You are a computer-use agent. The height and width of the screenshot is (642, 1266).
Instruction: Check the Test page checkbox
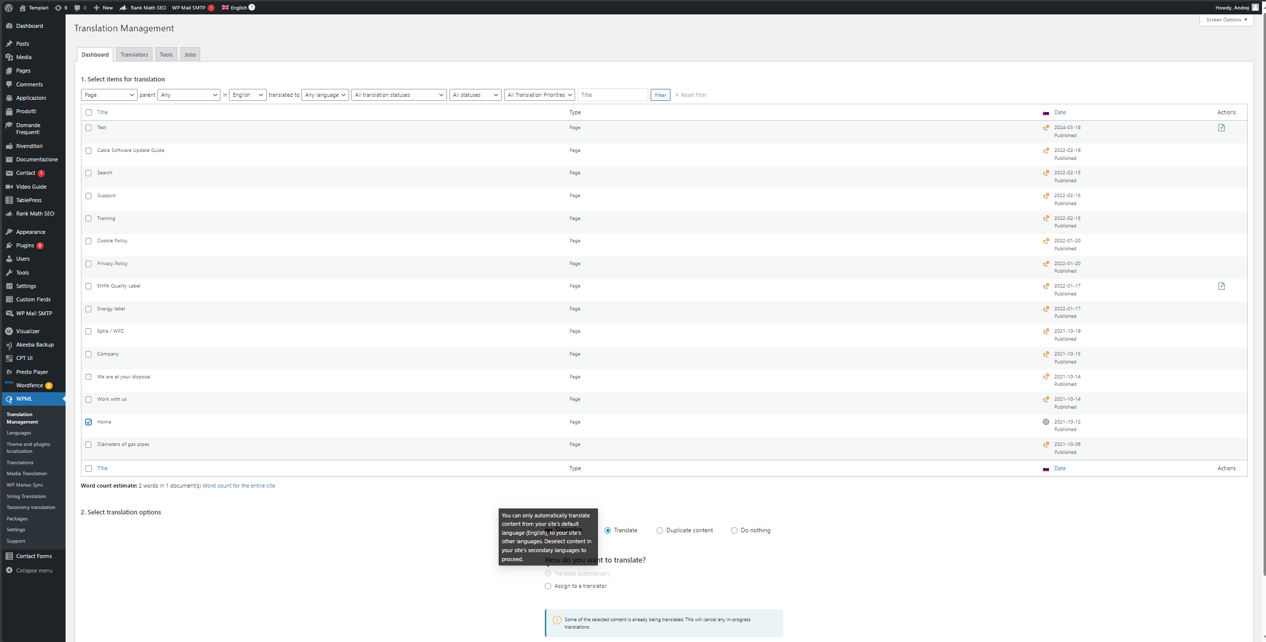88,128
